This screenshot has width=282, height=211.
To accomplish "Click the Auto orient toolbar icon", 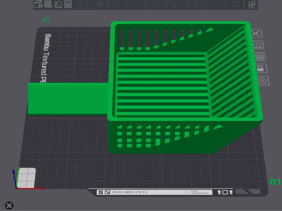I will click(x=58, y=4).
